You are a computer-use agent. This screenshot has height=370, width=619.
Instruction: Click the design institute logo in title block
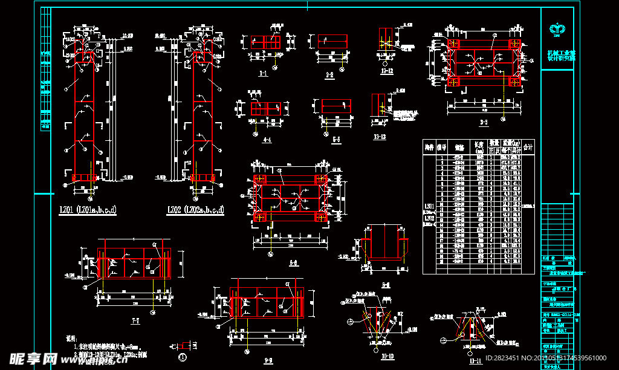(556, 28)
